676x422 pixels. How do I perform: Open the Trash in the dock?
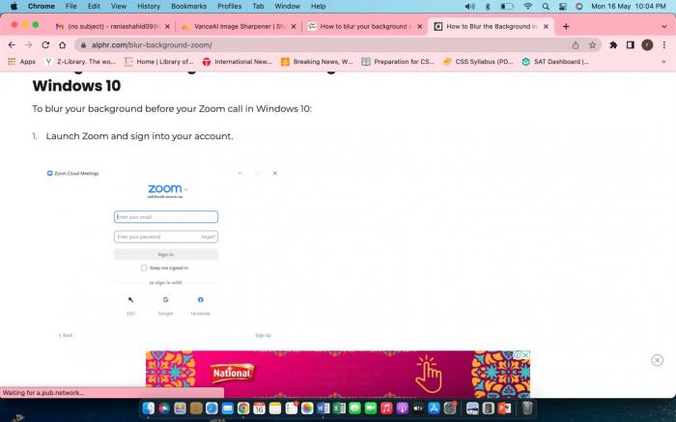(527, 408)
